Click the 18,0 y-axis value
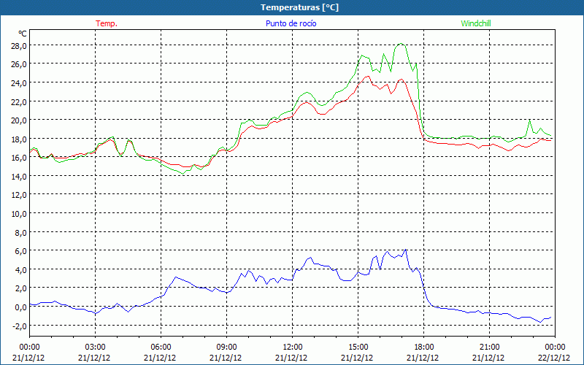Image resolution: width=584 pixels, height=365 pixels. (18, 139)
